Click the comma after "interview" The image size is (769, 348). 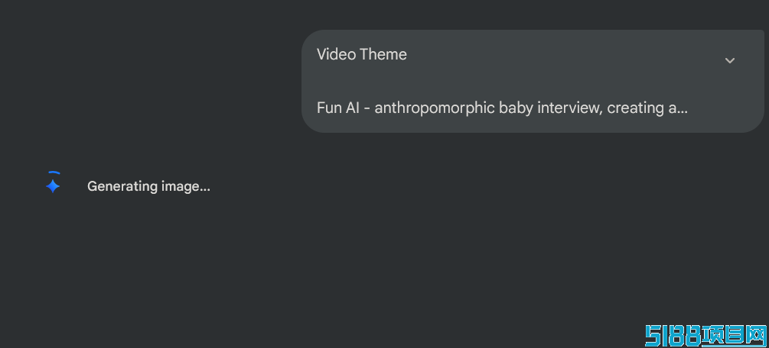click(x=601, y=112)
